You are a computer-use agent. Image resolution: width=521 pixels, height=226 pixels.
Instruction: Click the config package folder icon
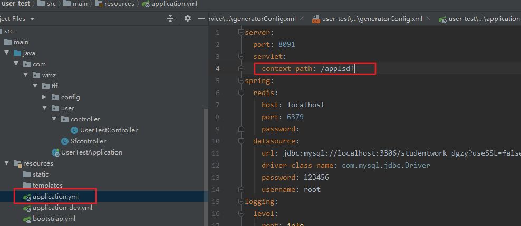coord(55,97)
